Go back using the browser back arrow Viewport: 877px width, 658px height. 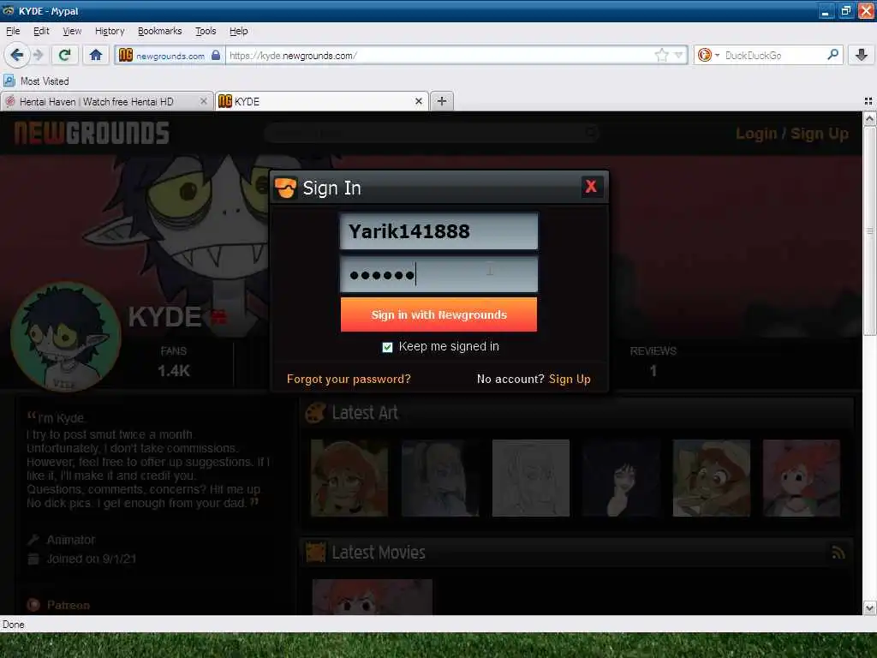(x=16, y=55)
